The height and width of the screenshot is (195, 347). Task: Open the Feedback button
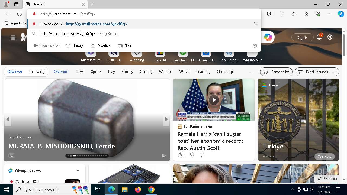[x=327, y=179]
